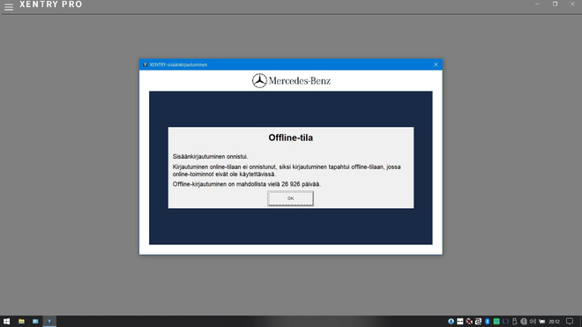Open File Explorer from the taskbar
Screen dimensions: 582x327
pyautogui.click(x=21, y=322)
